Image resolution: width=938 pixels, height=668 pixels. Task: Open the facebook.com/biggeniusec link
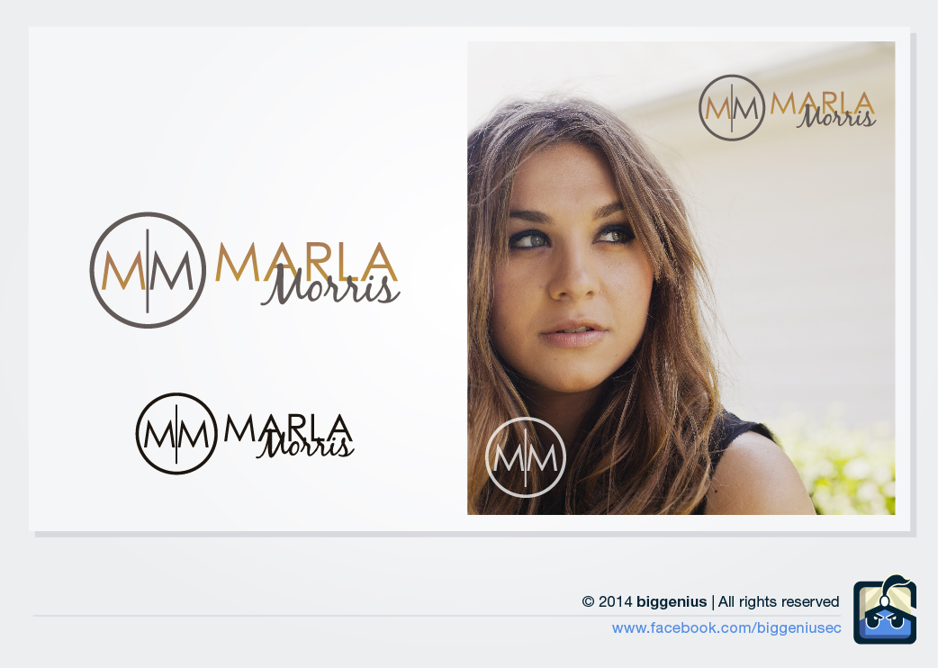(x=726, y=627)
